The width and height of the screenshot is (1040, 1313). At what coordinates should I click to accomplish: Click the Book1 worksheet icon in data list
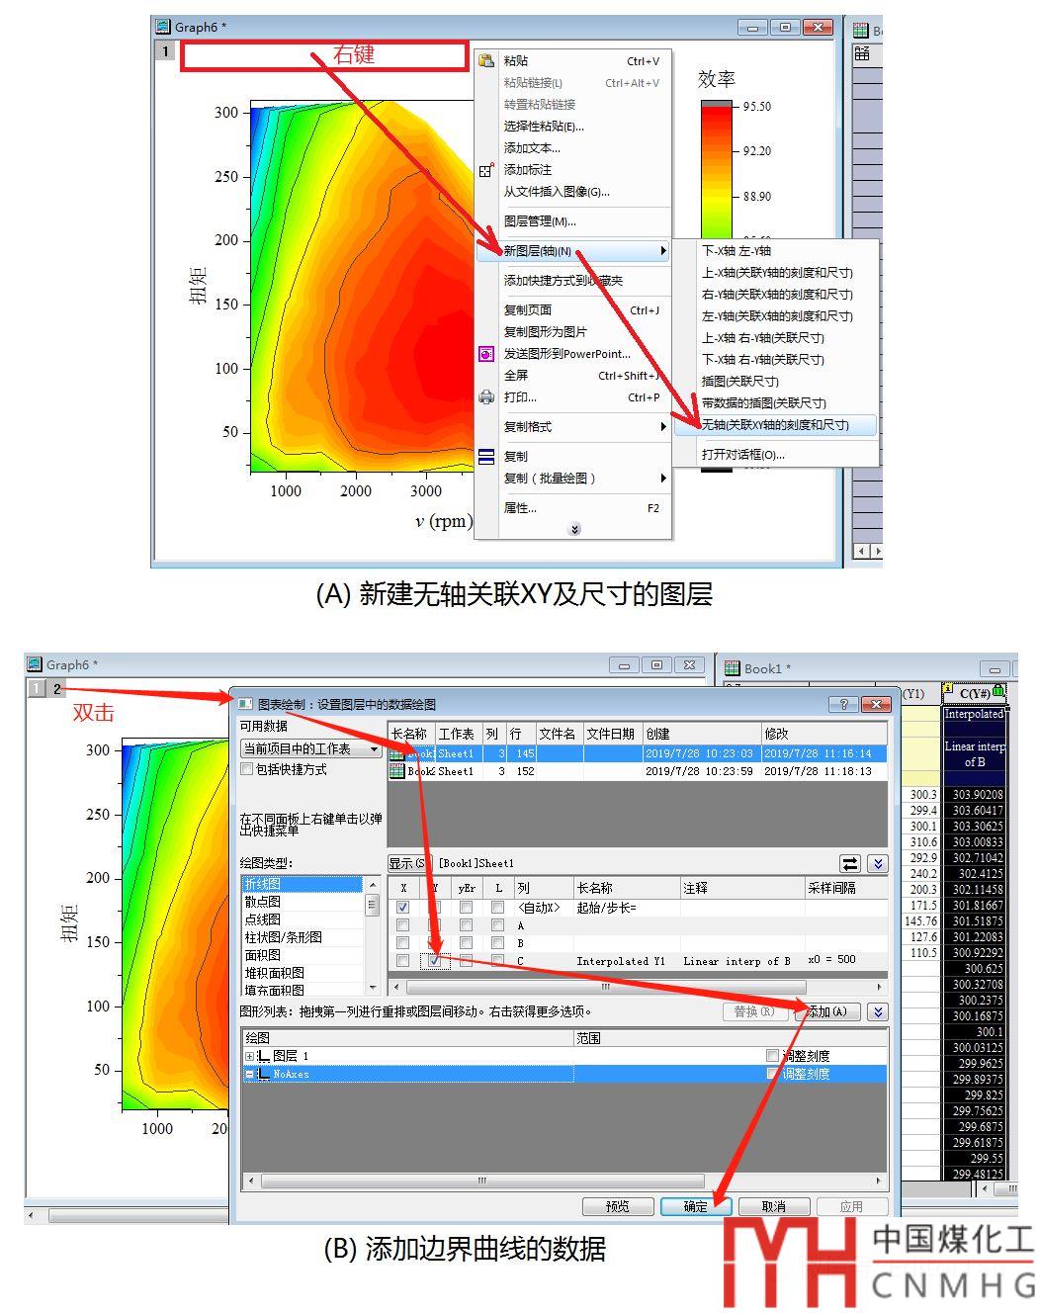coord(396,753)
